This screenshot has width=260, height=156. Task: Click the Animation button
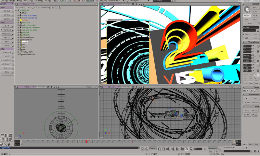click(x=213, y=148)
